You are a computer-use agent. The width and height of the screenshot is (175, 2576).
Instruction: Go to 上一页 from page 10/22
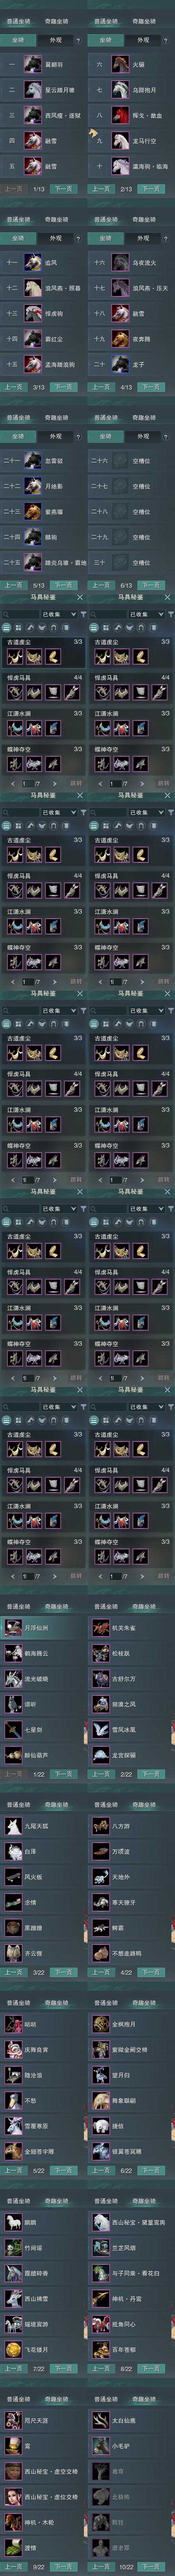coord(101,2567)
